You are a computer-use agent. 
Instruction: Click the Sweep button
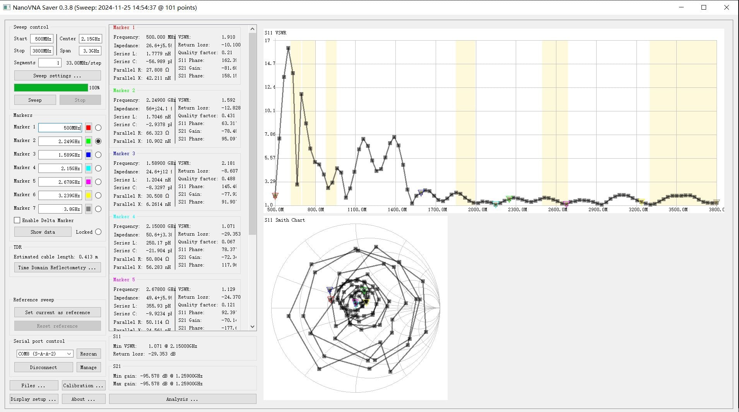[35, 100]
